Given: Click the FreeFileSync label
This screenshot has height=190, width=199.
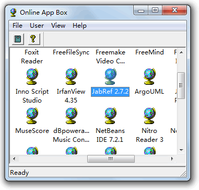Looking at the screenshot, I should (71, 52).
